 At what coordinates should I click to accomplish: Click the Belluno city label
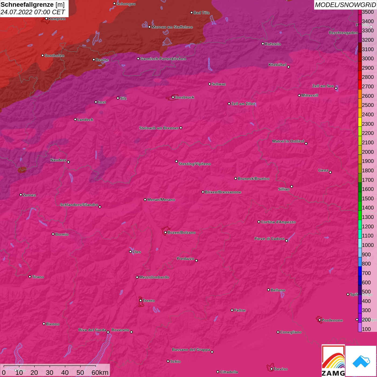point(278,290)
